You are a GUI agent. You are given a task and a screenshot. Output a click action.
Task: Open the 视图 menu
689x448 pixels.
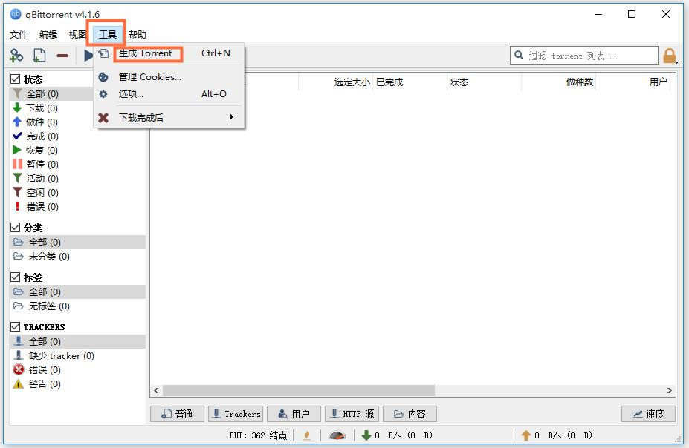pos(77,35)
